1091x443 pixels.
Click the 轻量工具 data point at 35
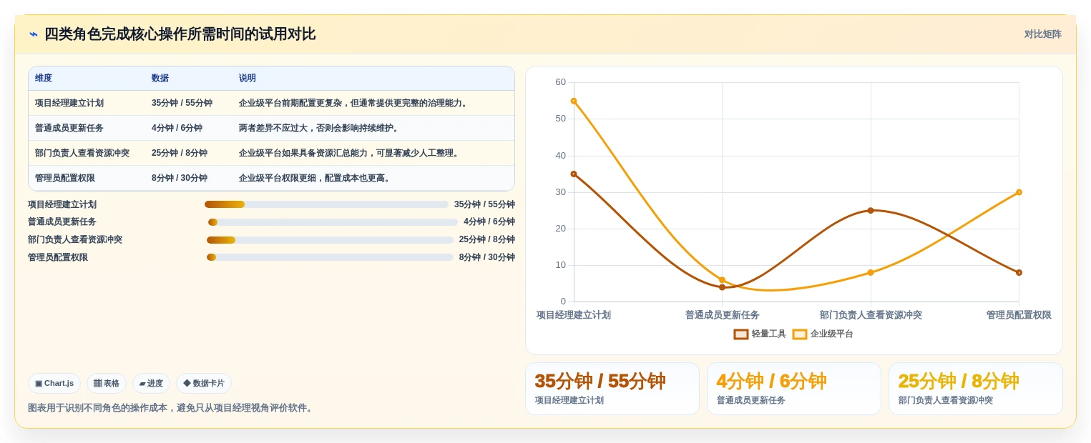pos(574,174)
